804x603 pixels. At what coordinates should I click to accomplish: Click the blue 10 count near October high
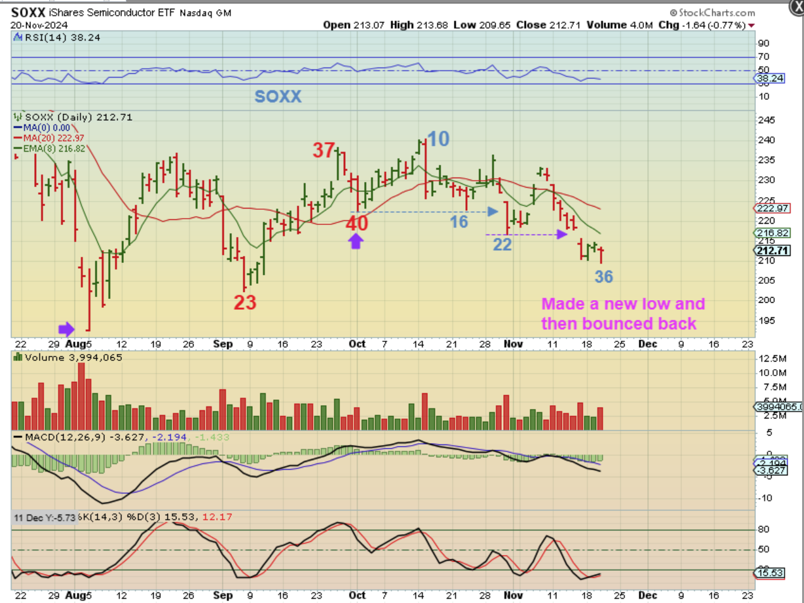pos(439,139)
